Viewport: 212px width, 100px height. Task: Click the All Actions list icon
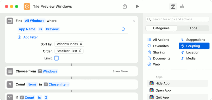(149, 39)
